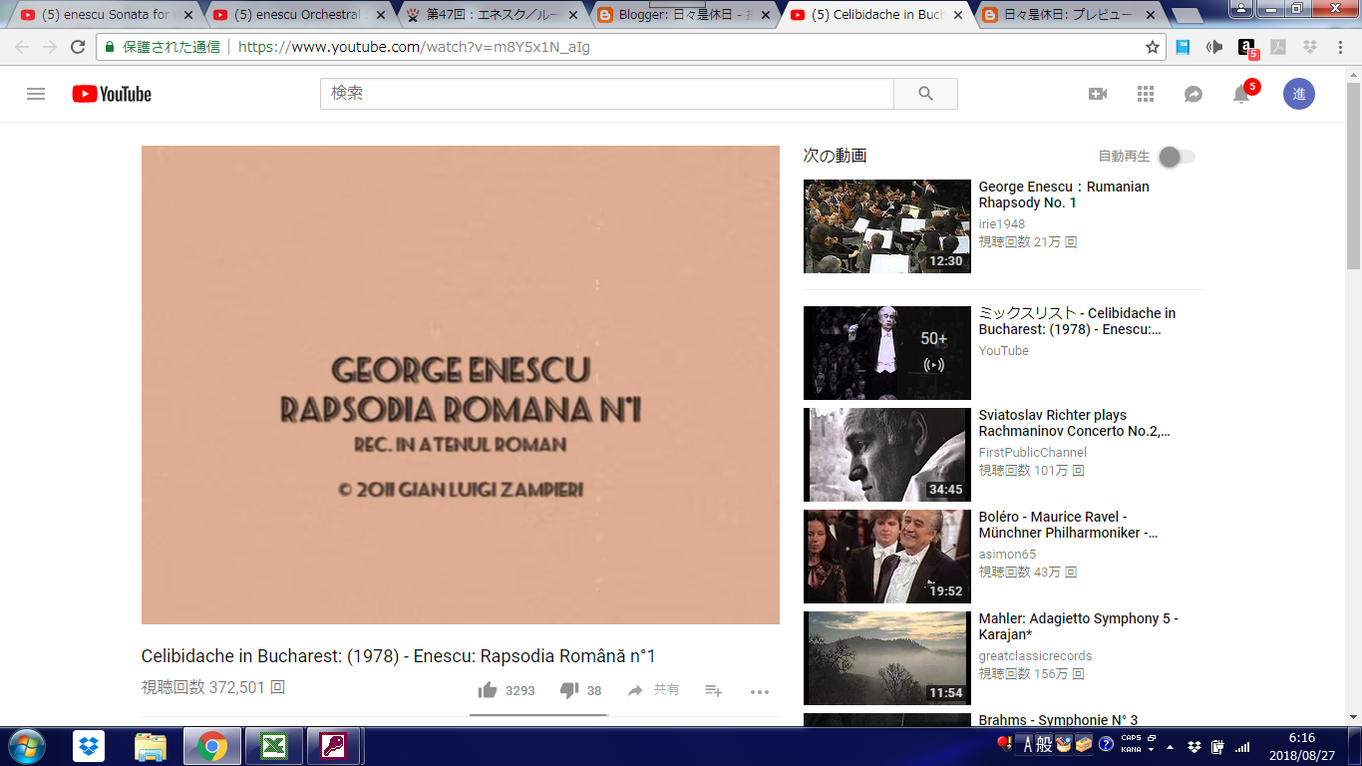Click the speaker extension icon in toolbar

pos(1214,47)
